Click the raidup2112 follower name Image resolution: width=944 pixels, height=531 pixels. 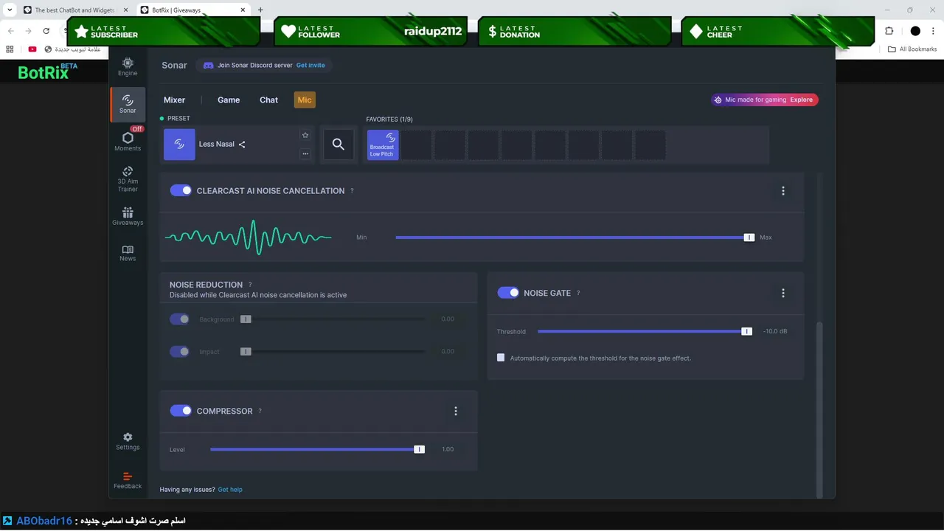(x=433, y=32)
